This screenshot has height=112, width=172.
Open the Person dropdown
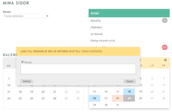point(26,16)
